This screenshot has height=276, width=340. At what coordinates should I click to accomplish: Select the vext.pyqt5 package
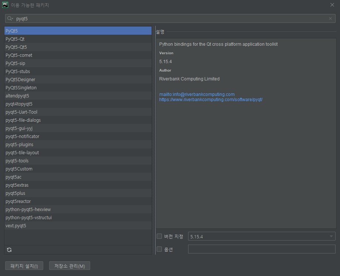pyautogui.click(x=78, y=225)
